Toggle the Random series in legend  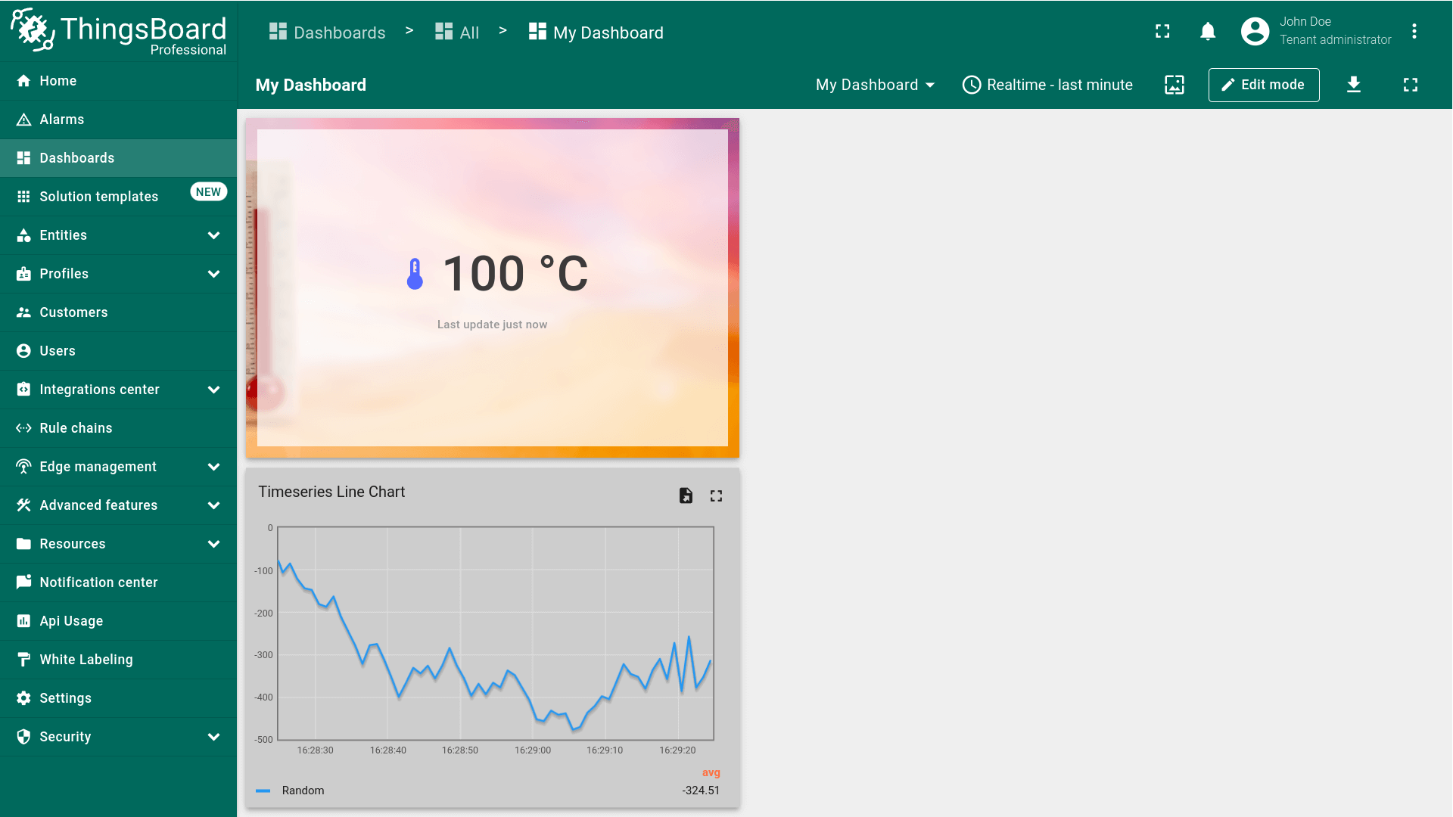coord(303,791)
